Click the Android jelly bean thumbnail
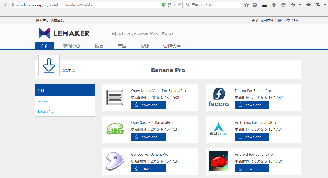The width and height of the screenshot is (328, 178). pos(219,161)
